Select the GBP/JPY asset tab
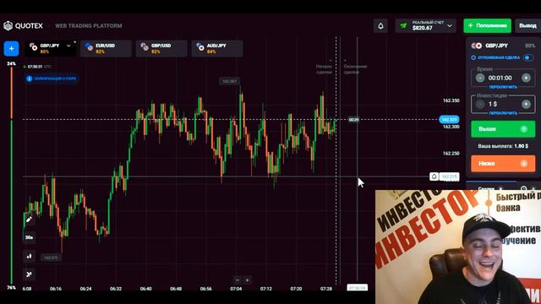Viewport: 541px width, 304px height. coord(51,49)
